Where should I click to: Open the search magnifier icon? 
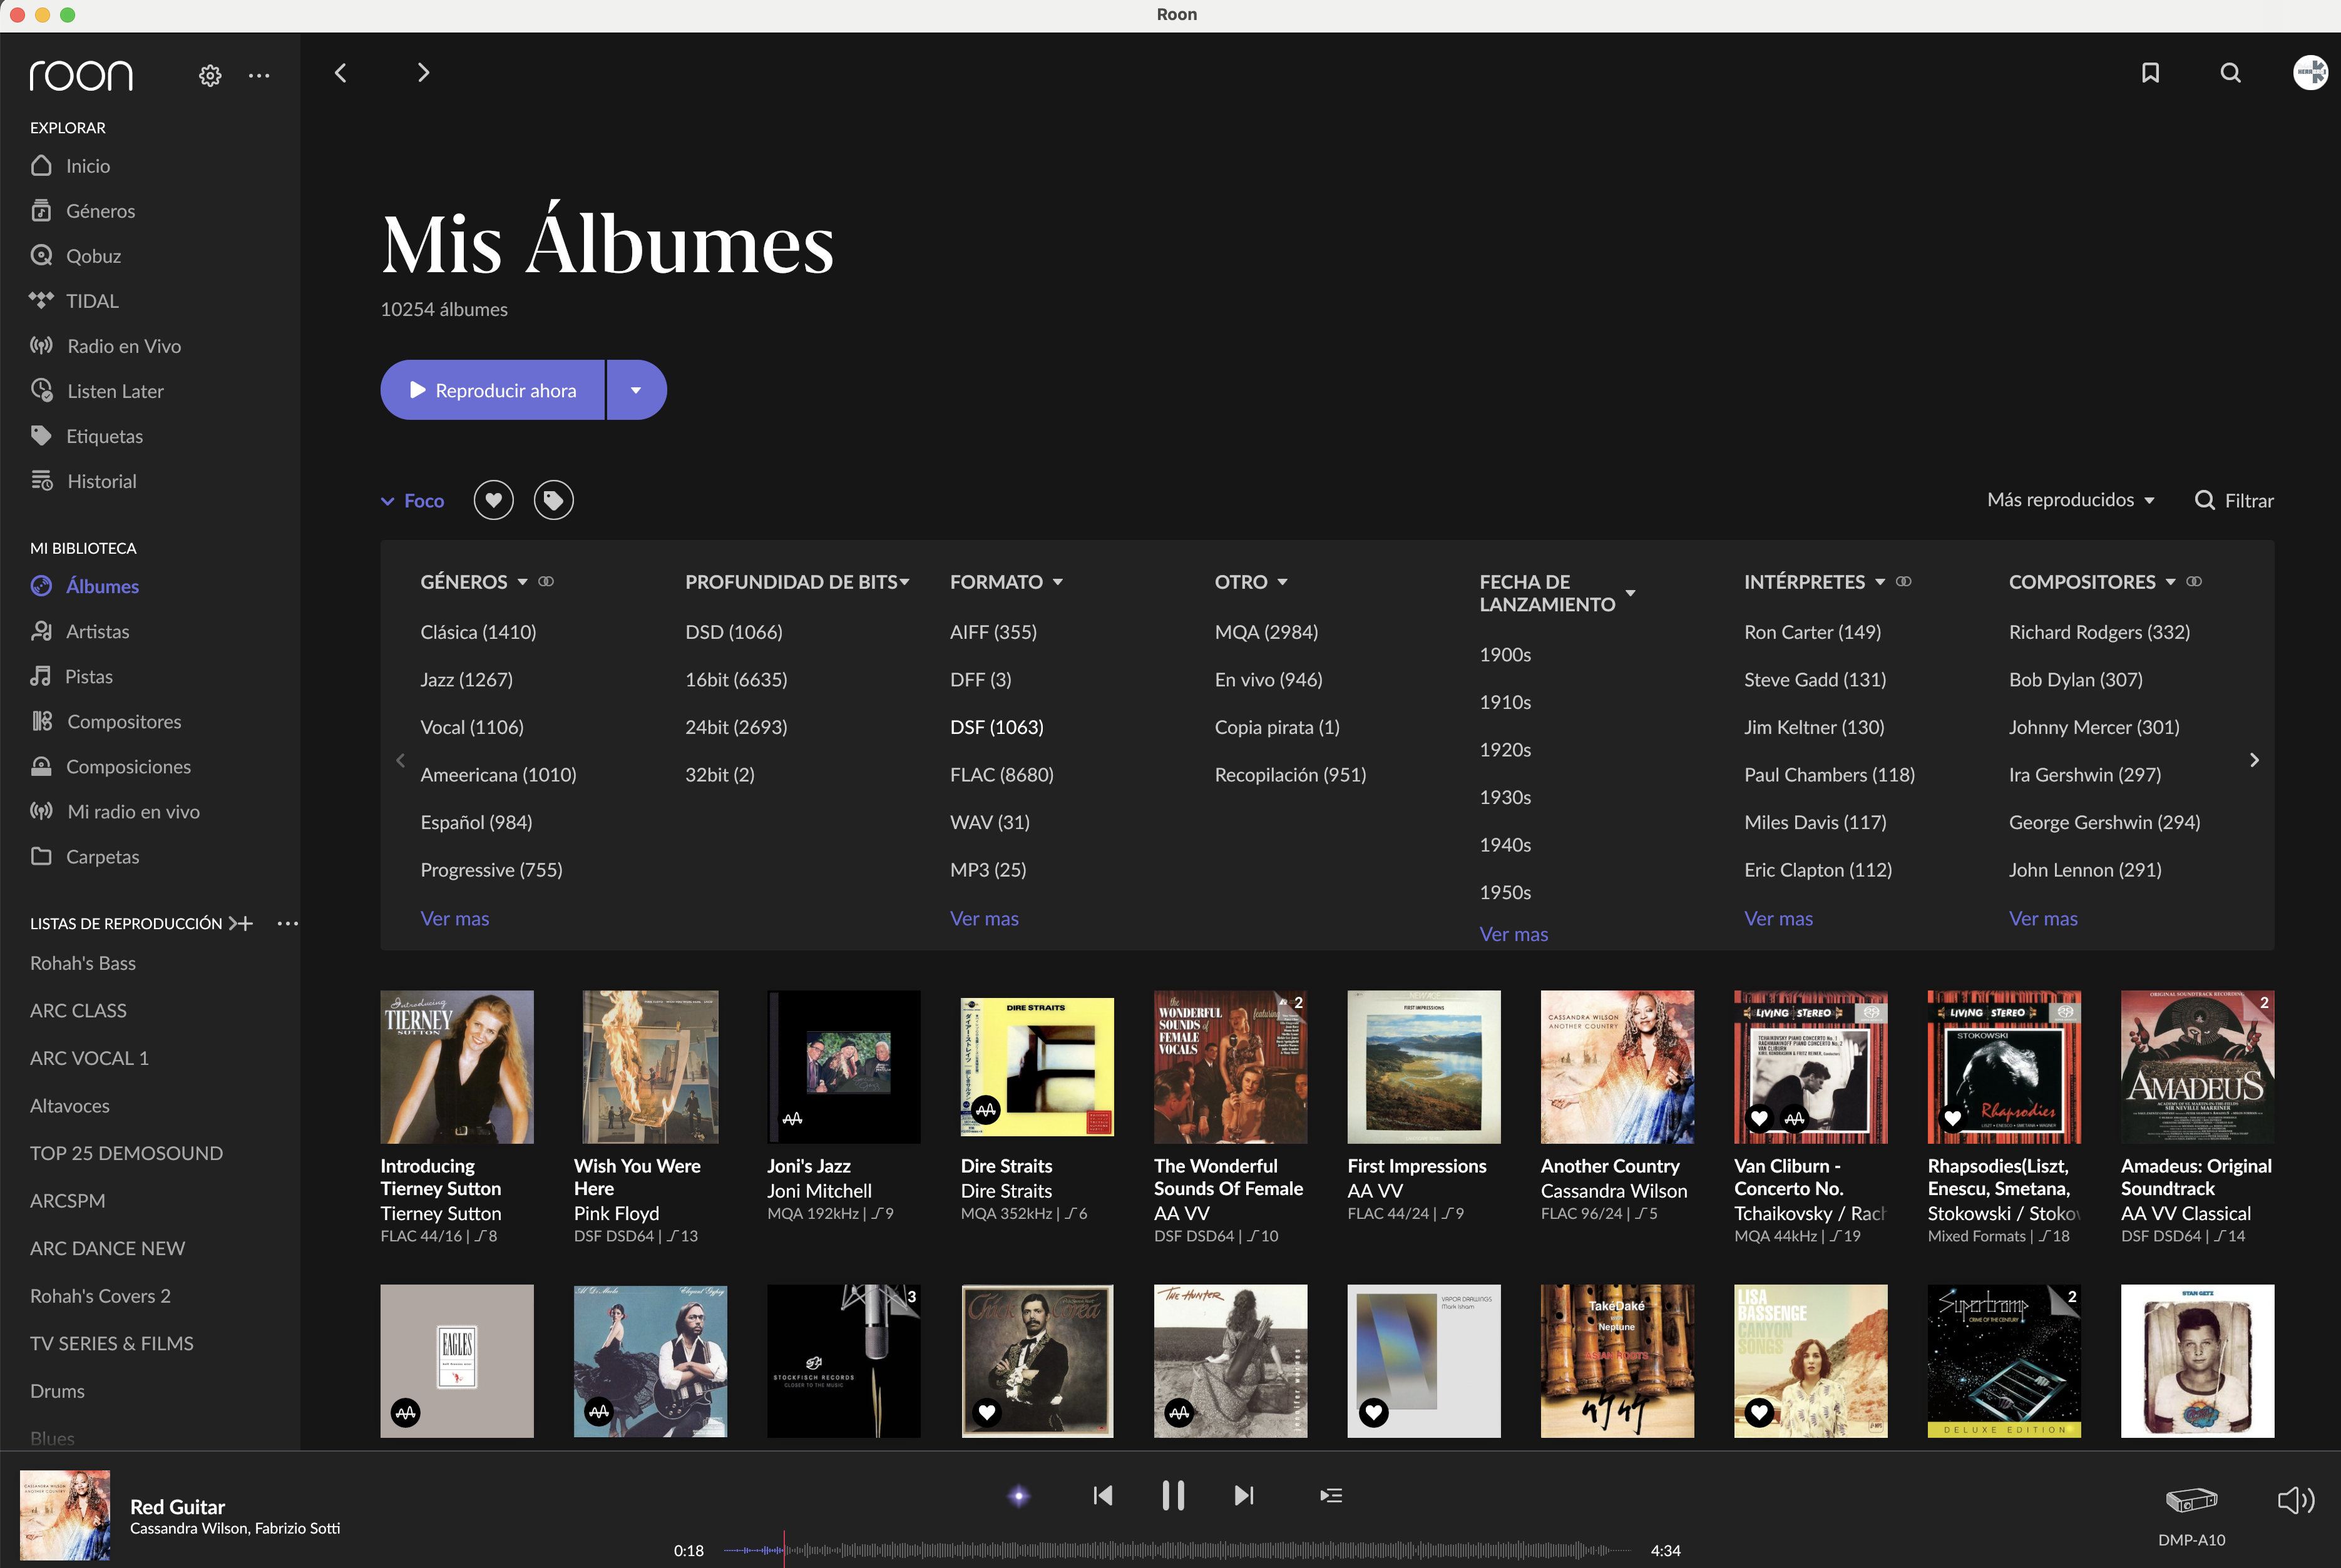[2230, 73]
